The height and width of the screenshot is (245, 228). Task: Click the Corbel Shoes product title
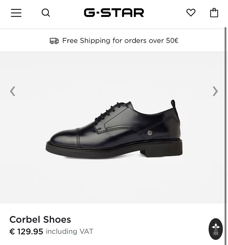coord(40,219)
